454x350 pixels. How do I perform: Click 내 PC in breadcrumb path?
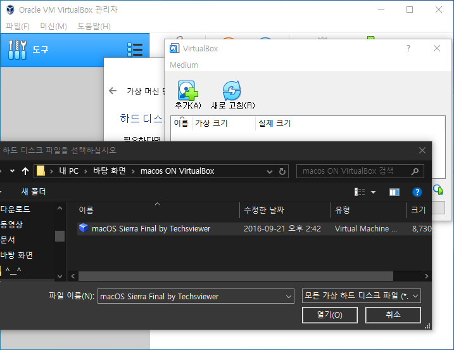click(68, 171)
